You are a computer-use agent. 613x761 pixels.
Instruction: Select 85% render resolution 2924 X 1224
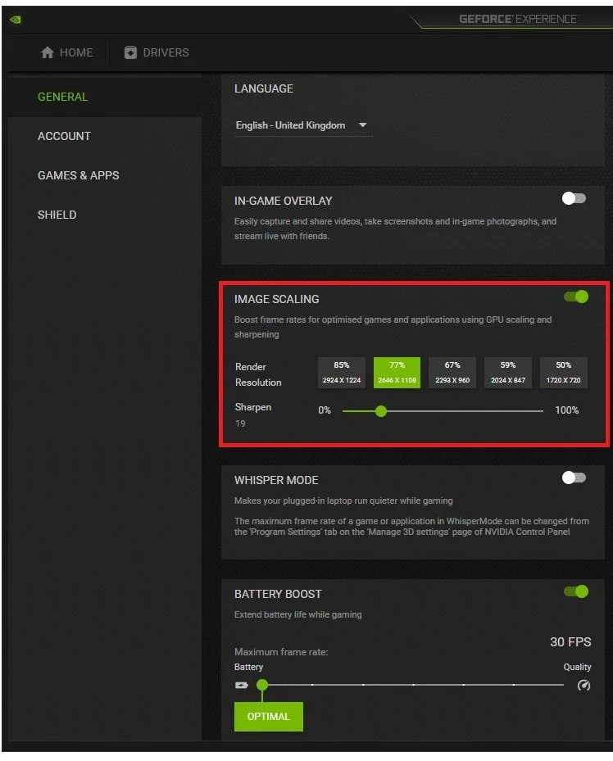click(341, 372)
